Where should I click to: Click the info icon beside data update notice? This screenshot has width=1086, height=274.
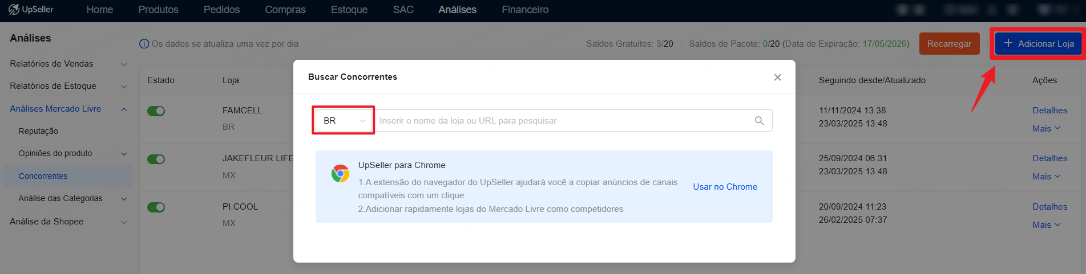coord(144,44)
